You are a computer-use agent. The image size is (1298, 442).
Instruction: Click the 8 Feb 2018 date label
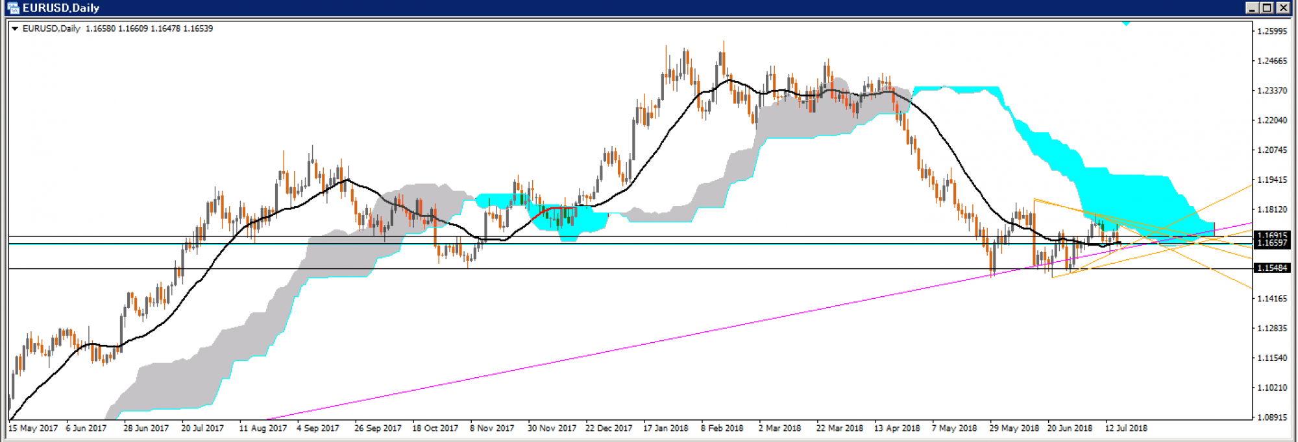[x=722, y=428]
